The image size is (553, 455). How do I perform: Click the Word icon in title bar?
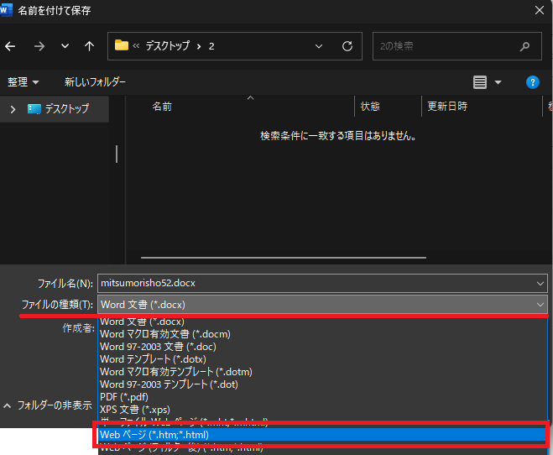[x=5, y=10]
